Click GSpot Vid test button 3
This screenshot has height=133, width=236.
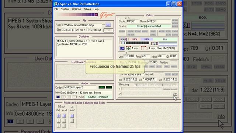click(59, 126)
